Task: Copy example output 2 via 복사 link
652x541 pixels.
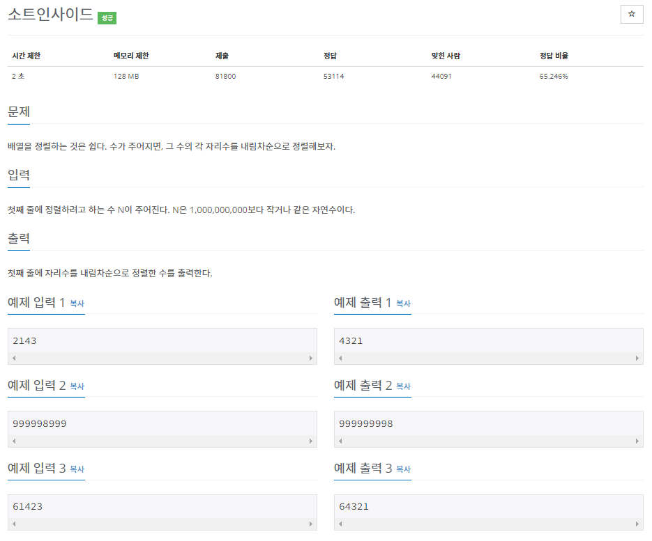Action: 403,386
